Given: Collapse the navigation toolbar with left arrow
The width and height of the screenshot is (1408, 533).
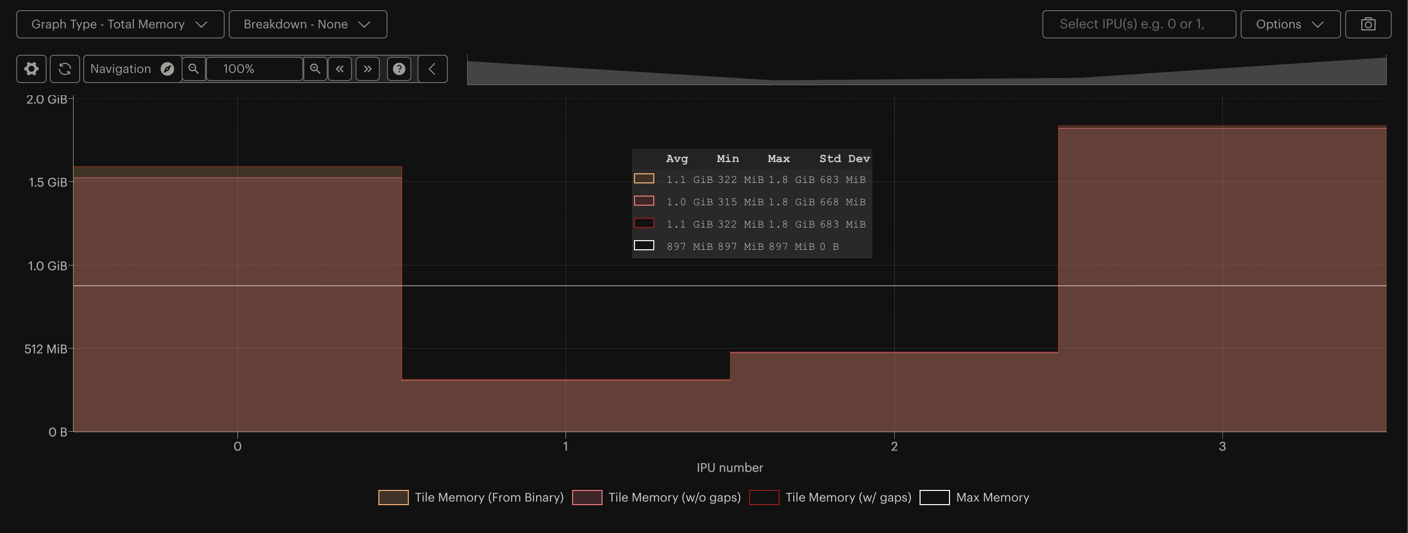Looking at the screenshot, I should [432, 69].
